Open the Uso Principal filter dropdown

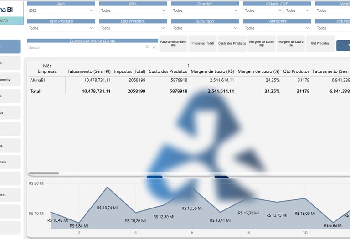(x=133, y=28)
